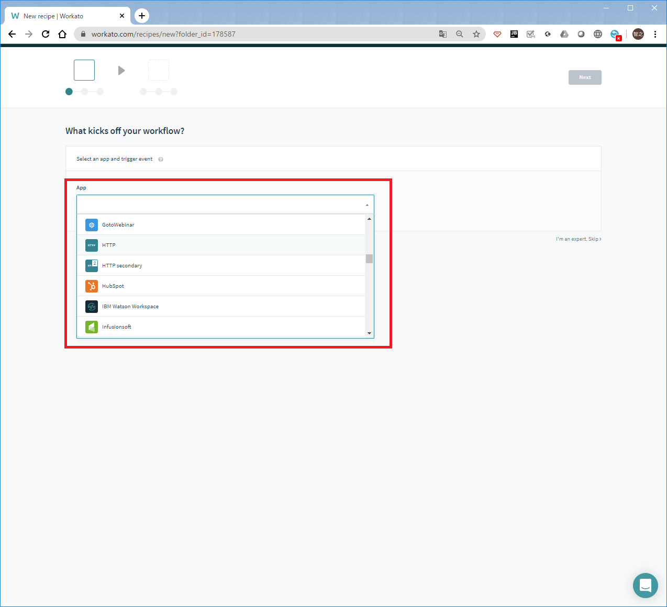Click the zoom magnifier icon in address bar
The image size is (667, 607).
[460, 34]
